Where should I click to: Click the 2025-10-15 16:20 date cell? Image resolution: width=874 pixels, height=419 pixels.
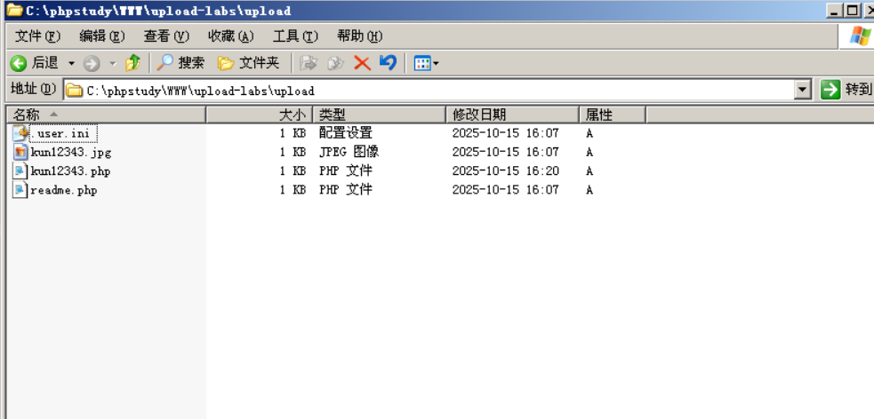click(505, 170)
